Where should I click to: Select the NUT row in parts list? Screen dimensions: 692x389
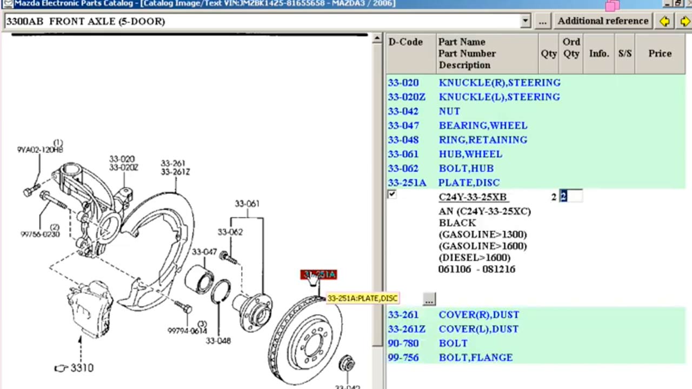[x=536, y=111]
